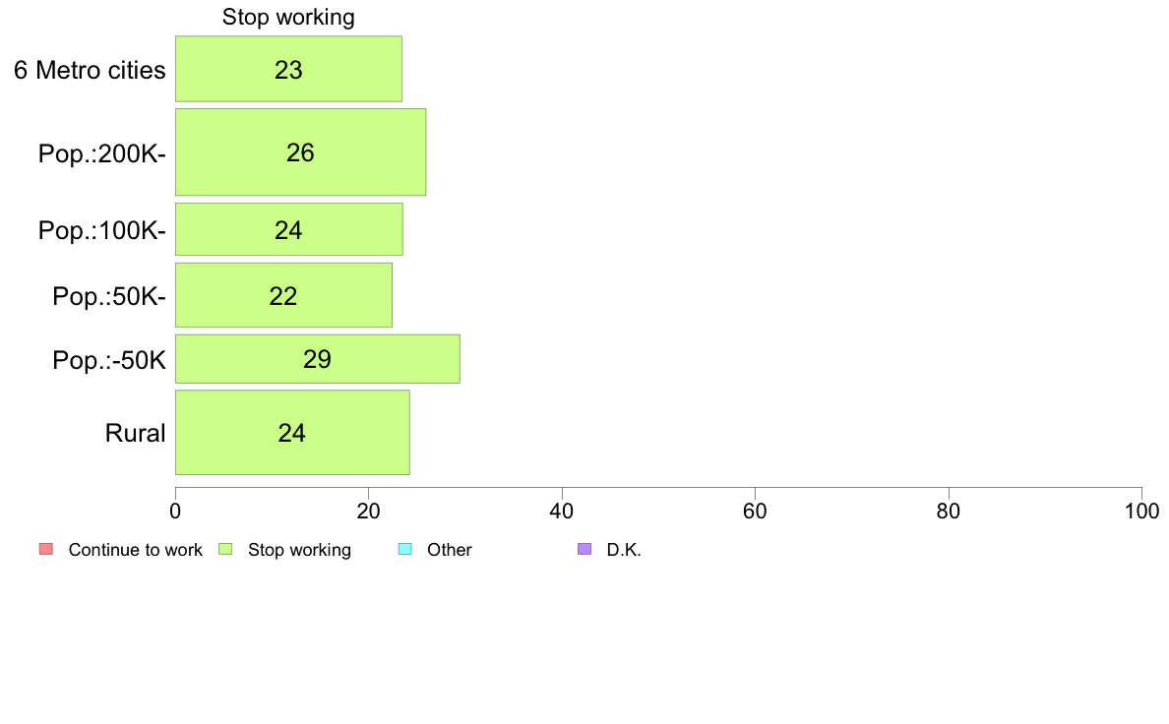Click the green Stop working legend swatch
1169x724 pixels.
click(225, 550)
